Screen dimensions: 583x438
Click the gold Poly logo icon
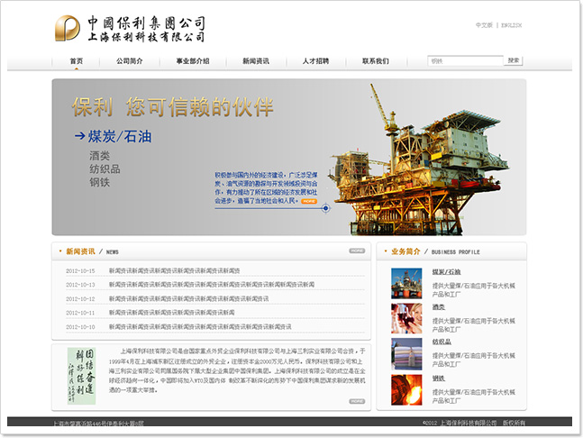68,28
